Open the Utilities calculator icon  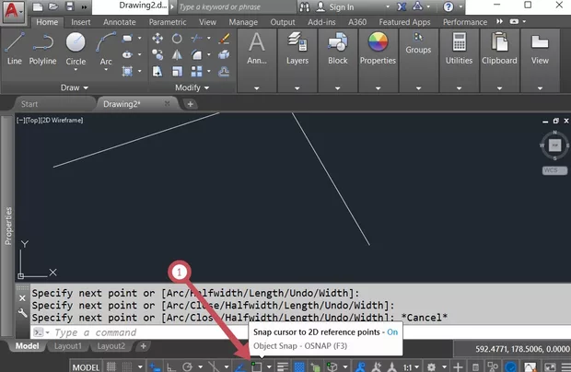[x=459, y=47]
